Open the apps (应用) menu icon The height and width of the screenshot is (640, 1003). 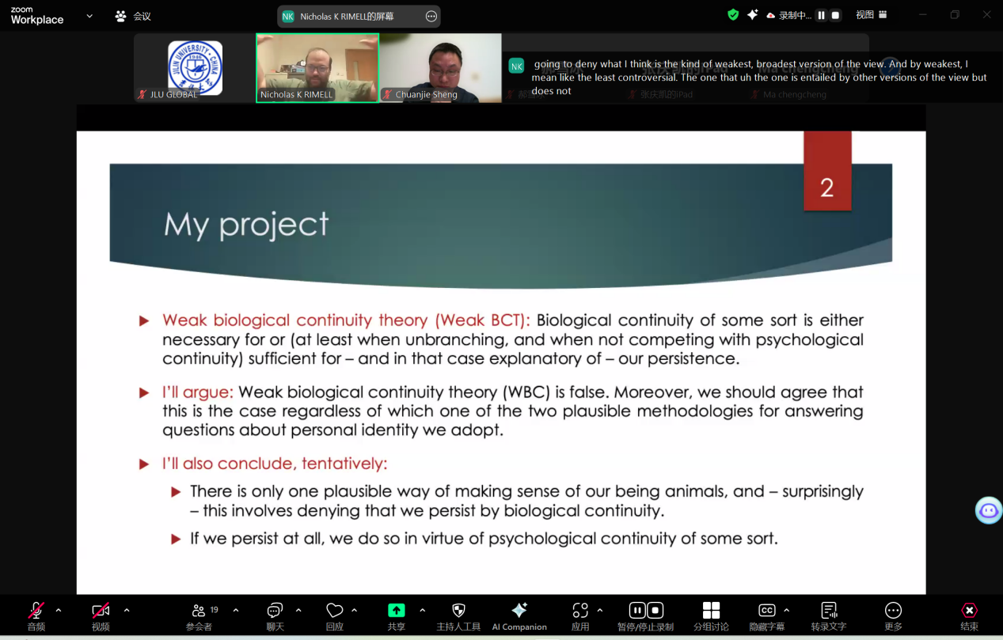point(580,615)
